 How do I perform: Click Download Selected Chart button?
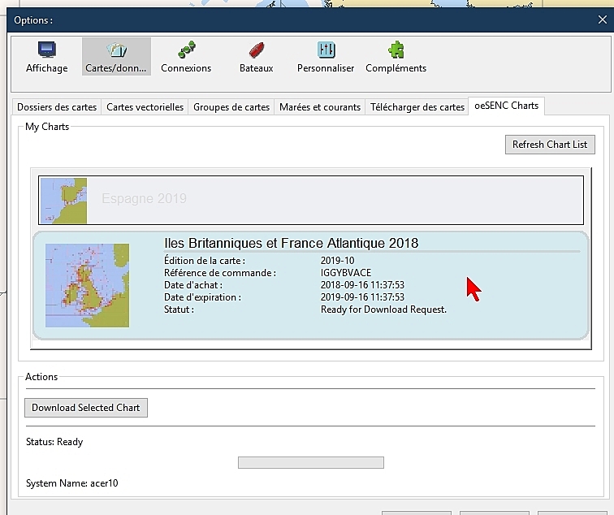click(86, 408)
